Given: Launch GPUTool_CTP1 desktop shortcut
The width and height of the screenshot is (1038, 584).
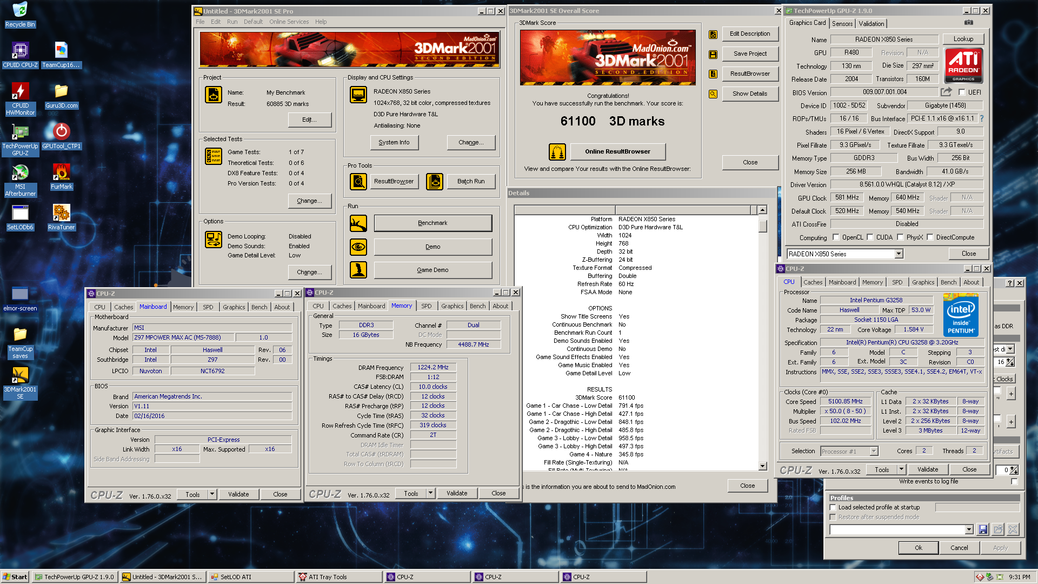Looking at the screenshot, I should point(61,136).
